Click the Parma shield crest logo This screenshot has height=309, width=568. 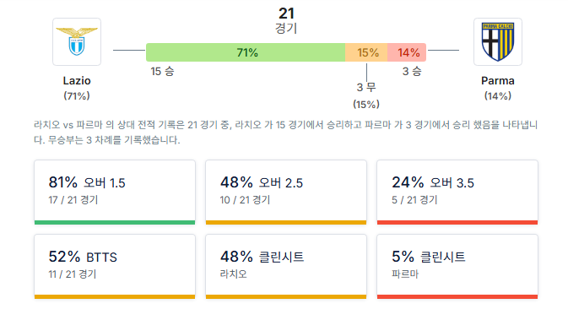tap(498, 41)
